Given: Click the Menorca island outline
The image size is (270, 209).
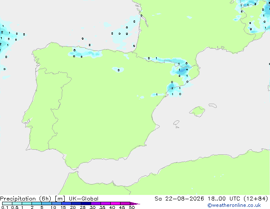Looking at the screenshot, I should tap(213, 105).
